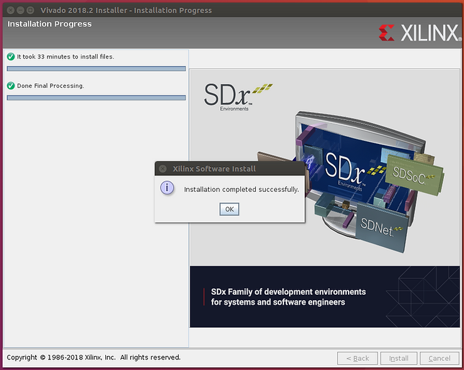Click the SDx Environments logo at top of banner
Viewport: 464px width, 370px height.
(238, 97)
